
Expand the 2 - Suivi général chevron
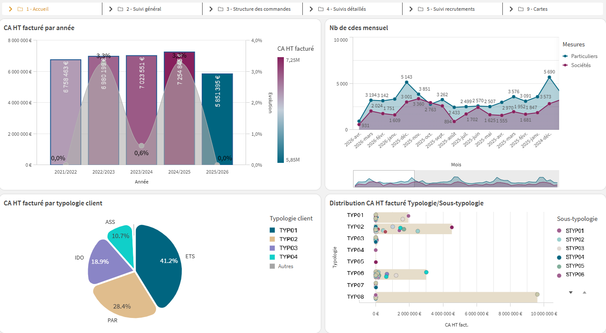click(111, 9)
